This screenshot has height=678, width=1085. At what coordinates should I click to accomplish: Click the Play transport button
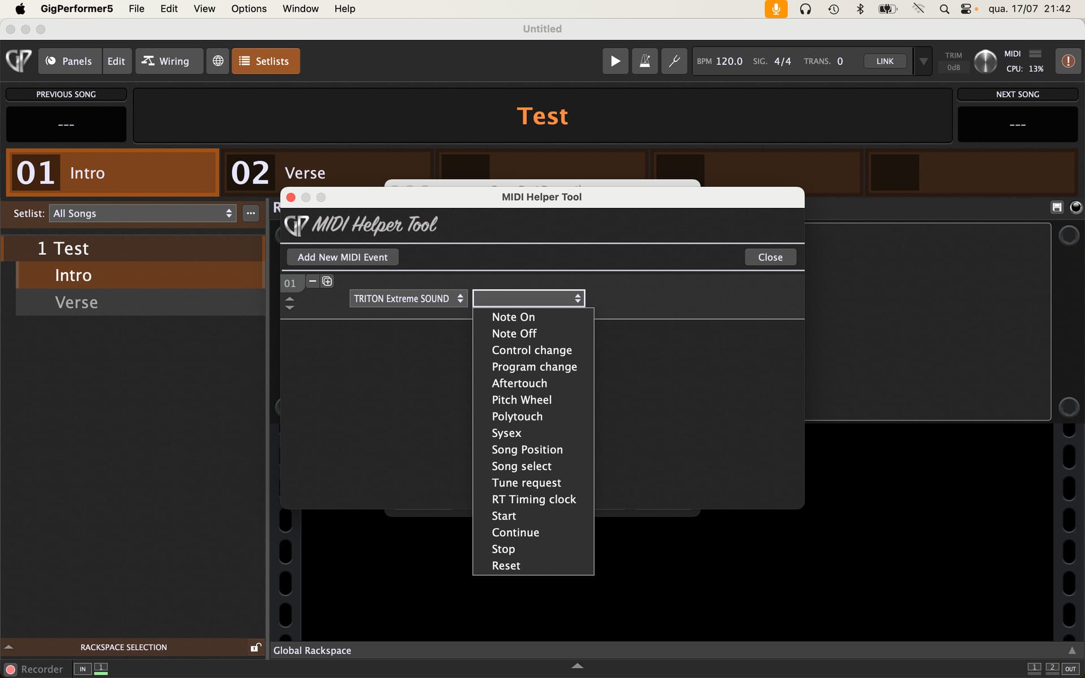[615, 61]
